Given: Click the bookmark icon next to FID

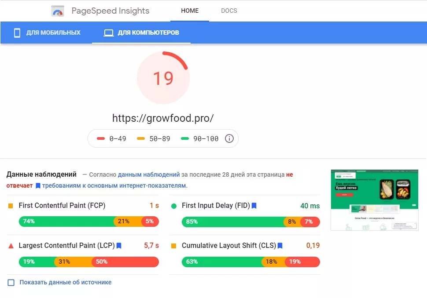Looking at the screenshot, I should pos(254,206).
